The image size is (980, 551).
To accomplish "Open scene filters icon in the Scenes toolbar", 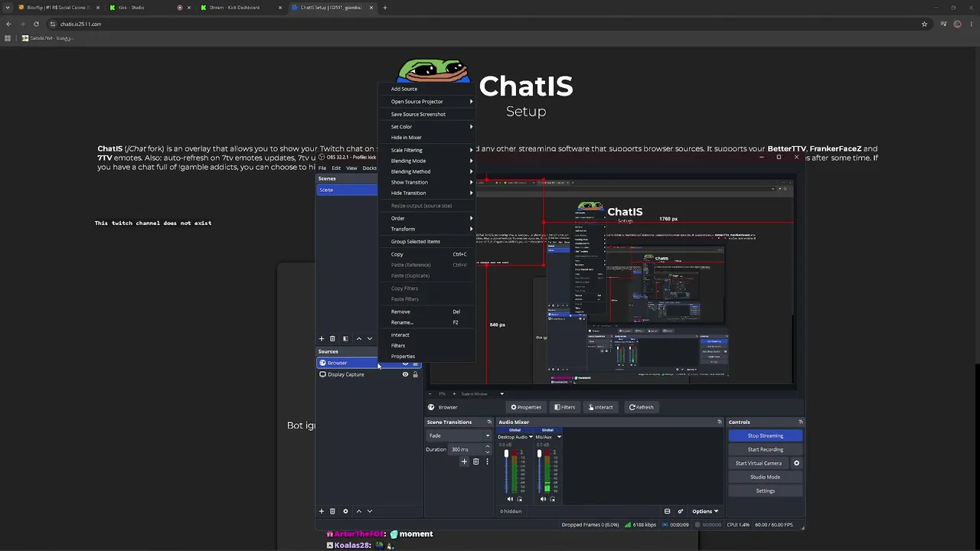I will 345,338.
